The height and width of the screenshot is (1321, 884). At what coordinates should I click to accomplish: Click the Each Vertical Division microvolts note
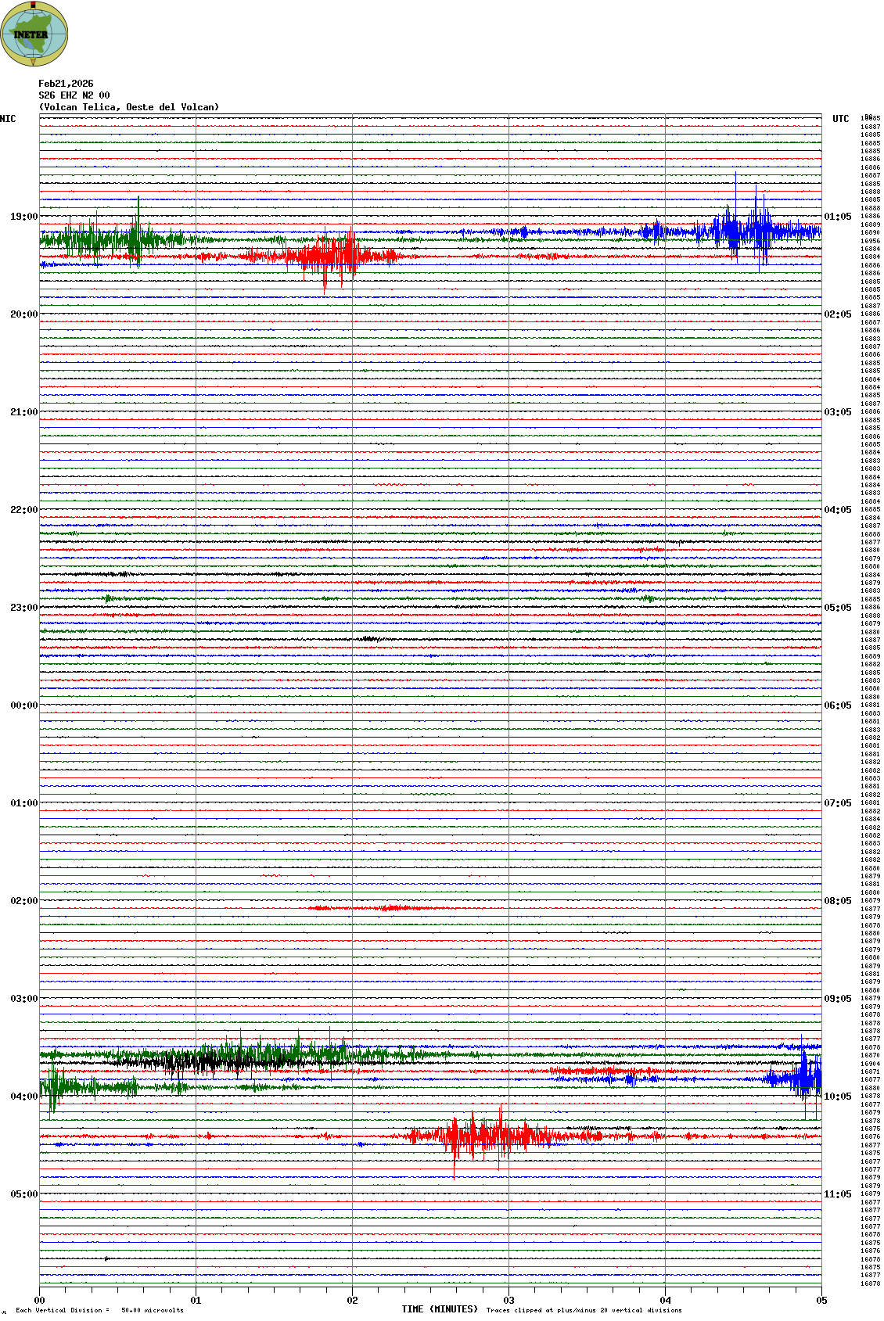click(x=99, y=1310)
